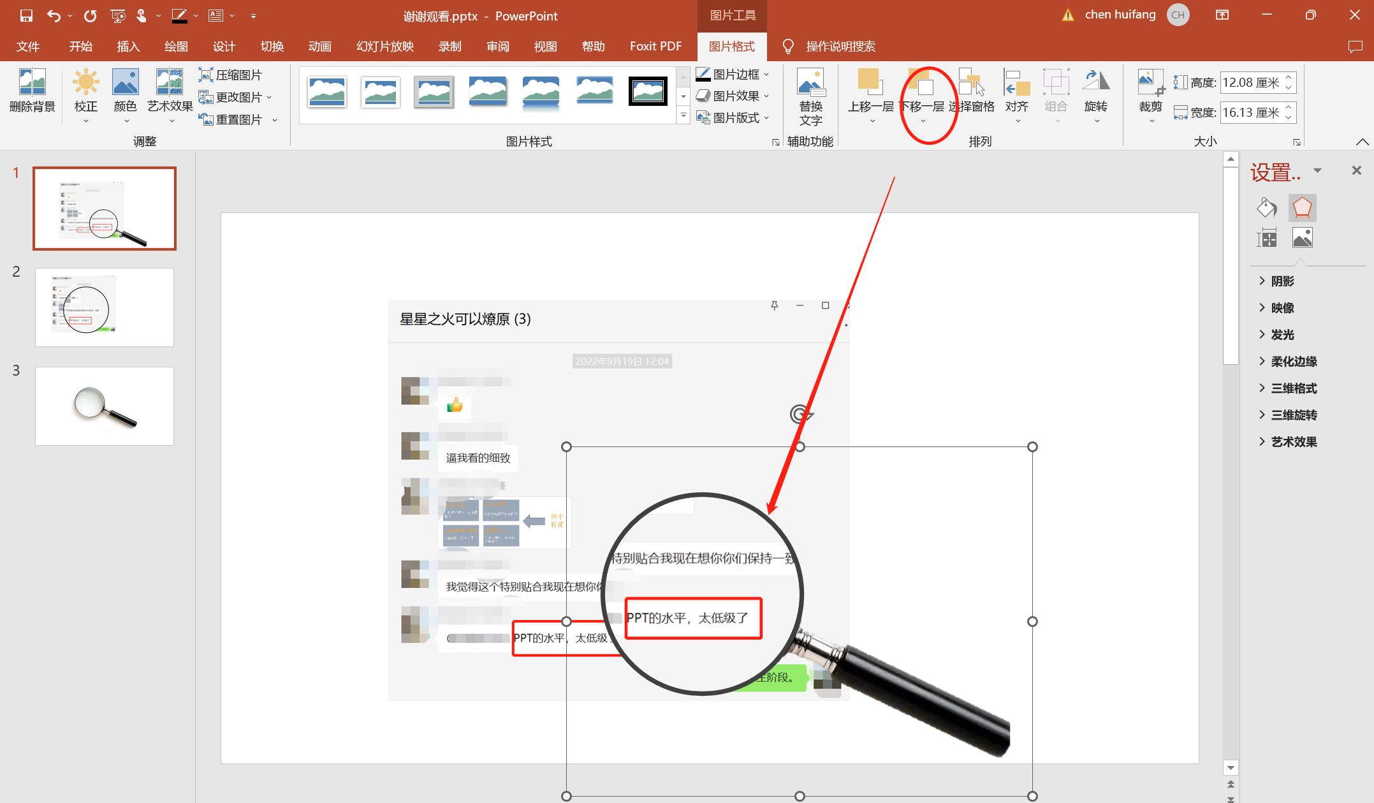
Task: Click the height (高度) input field
Action: (x=1251, y=83)
